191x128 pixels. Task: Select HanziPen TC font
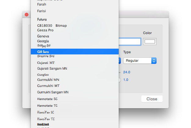coord(46,119)
